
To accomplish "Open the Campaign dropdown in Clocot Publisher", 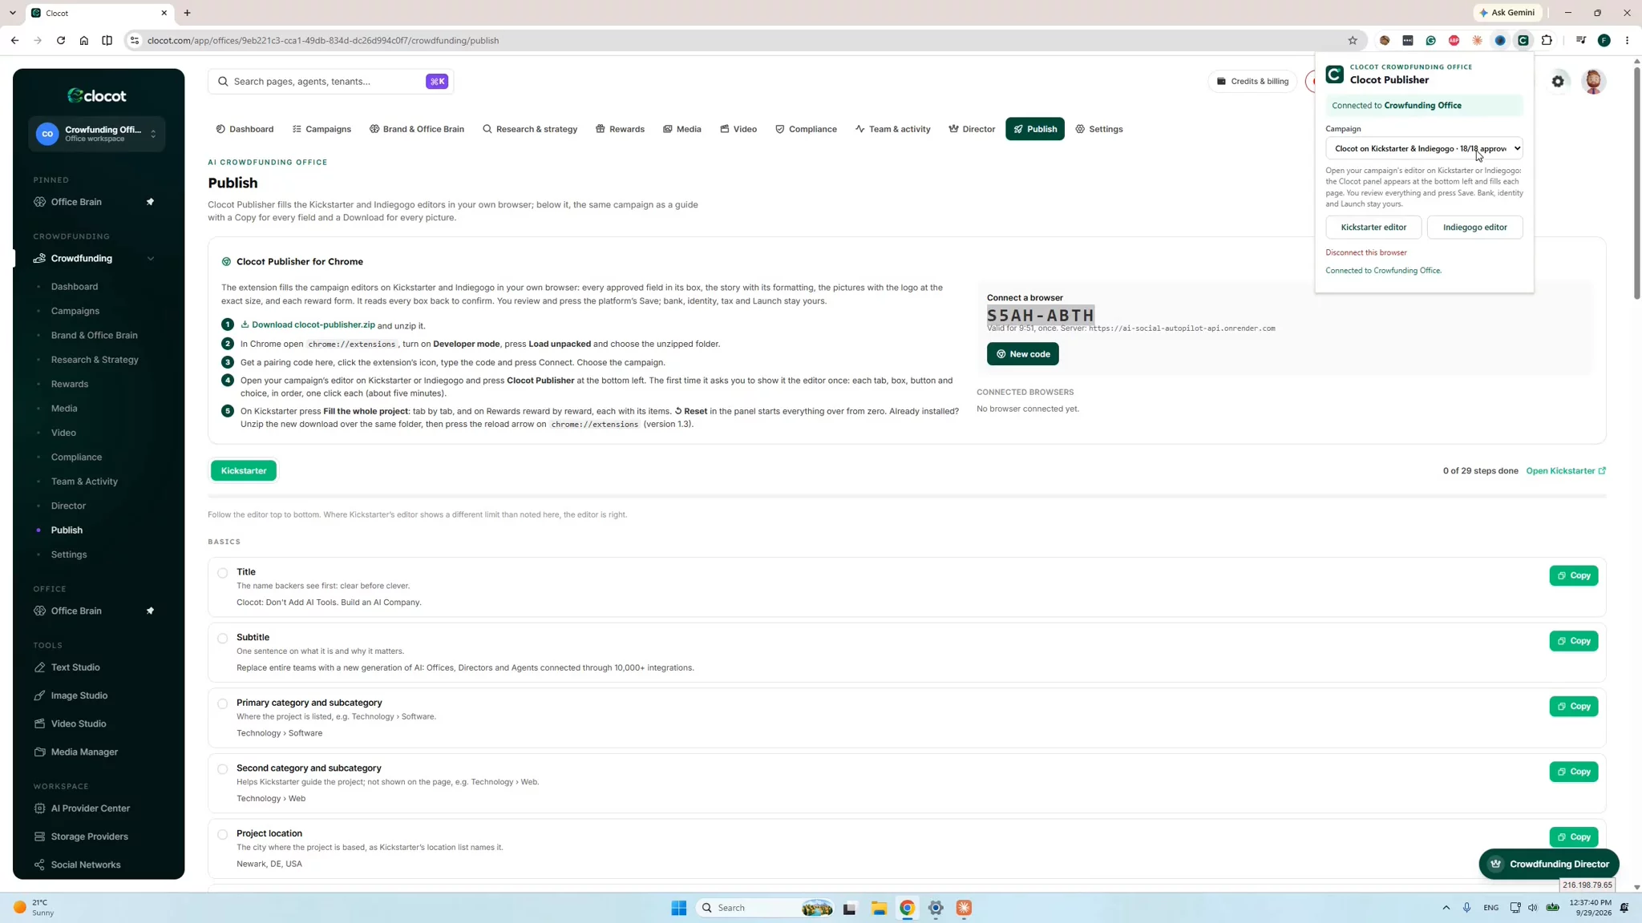I will [1424, 148].
